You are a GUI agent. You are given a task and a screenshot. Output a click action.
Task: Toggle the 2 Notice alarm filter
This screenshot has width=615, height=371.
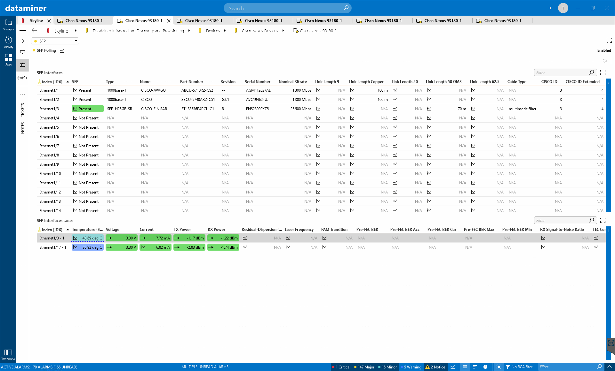coord(435,367)
